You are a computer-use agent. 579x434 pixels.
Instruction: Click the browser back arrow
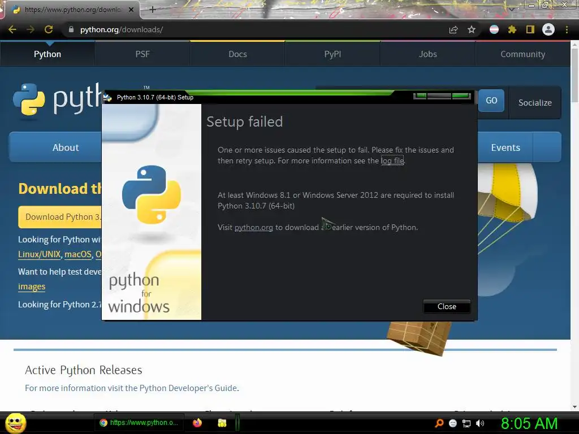coord(12,29)
